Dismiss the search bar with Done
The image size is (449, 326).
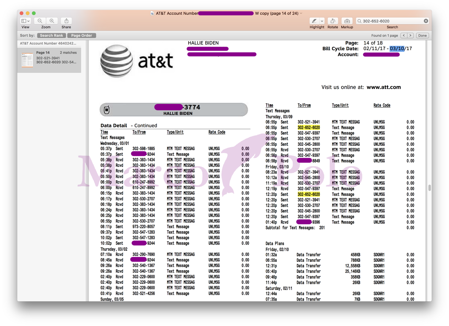point(423,36)
